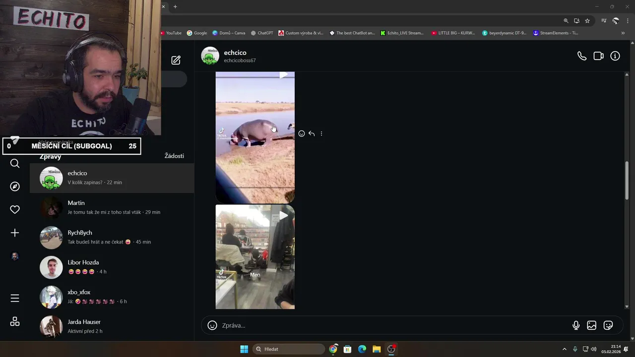Open a new browser tab

[x=175, y=6]
